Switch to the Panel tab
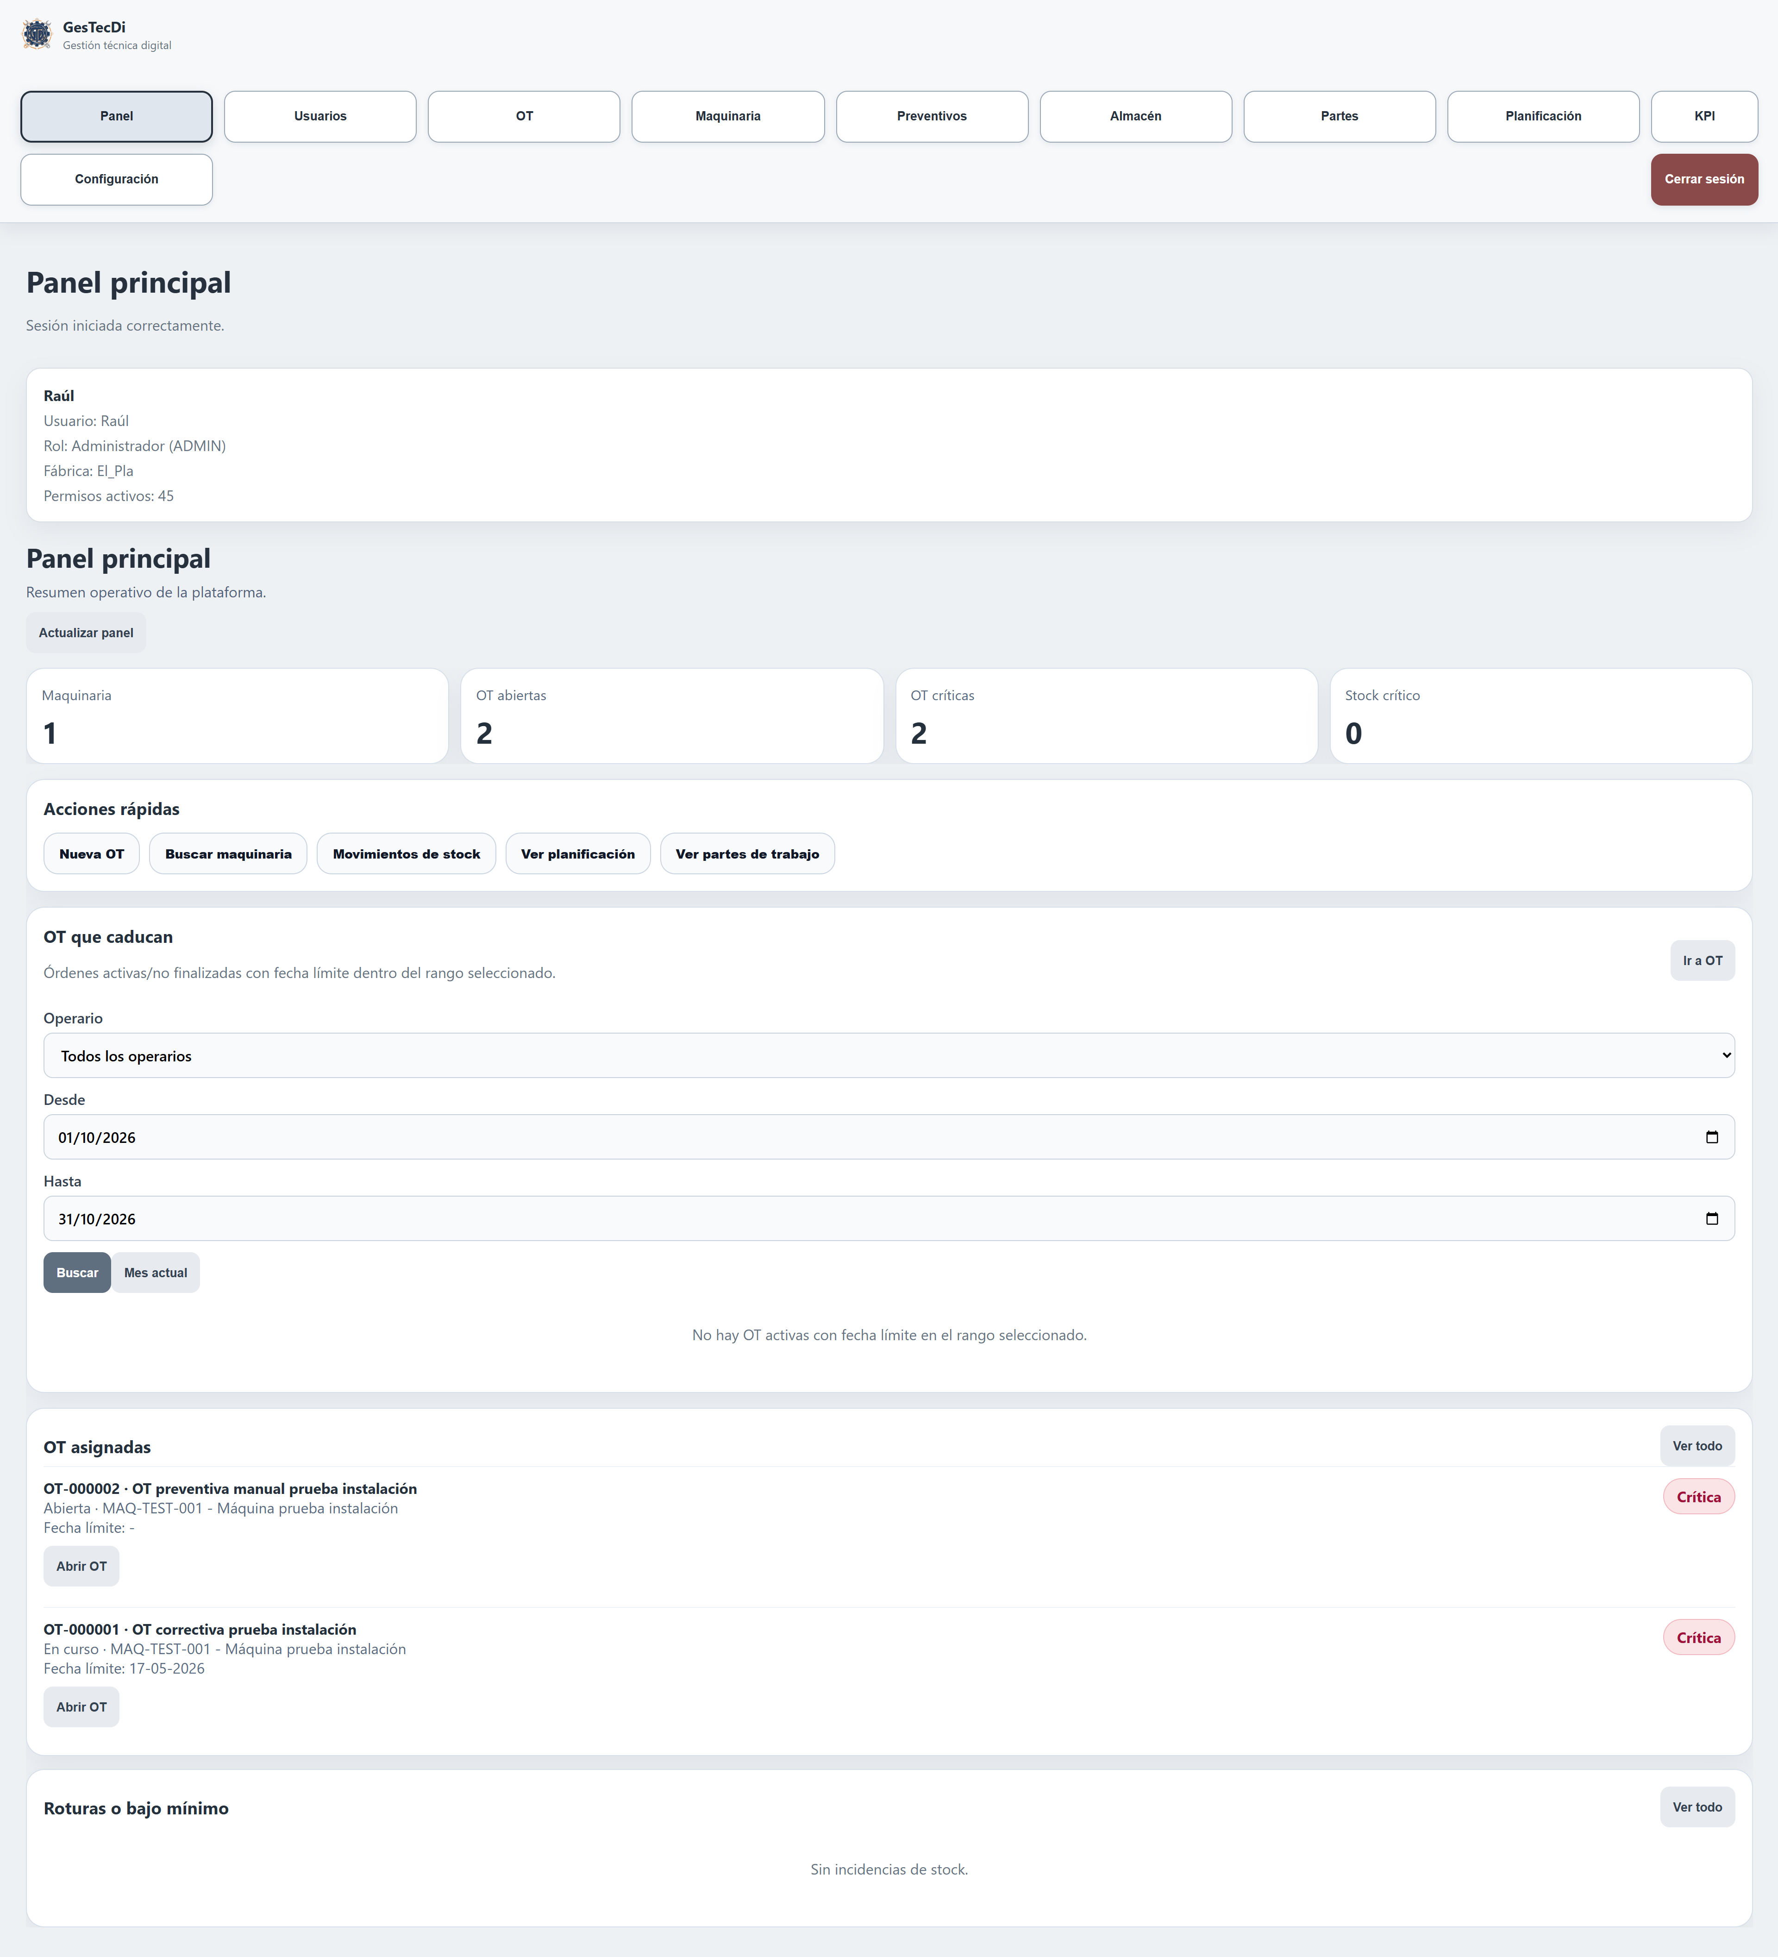The height and width of the screenshot is (1957, 1778). pos(117,117)
